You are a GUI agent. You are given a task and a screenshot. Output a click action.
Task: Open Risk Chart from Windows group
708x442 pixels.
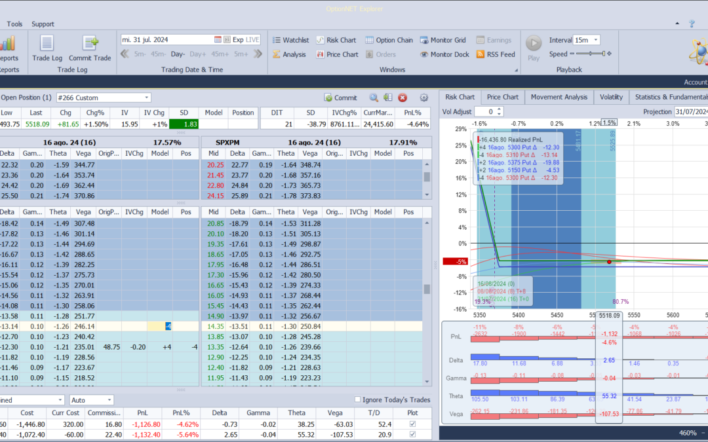(x=336, y=40)
